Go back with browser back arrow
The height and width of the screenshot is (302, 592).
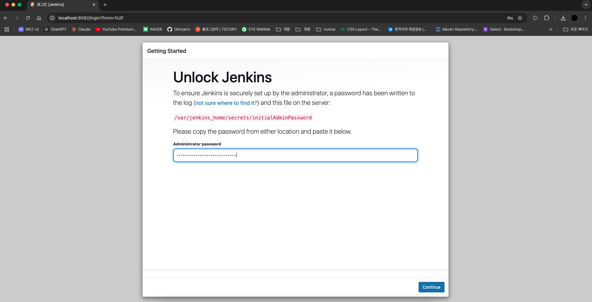6,18
